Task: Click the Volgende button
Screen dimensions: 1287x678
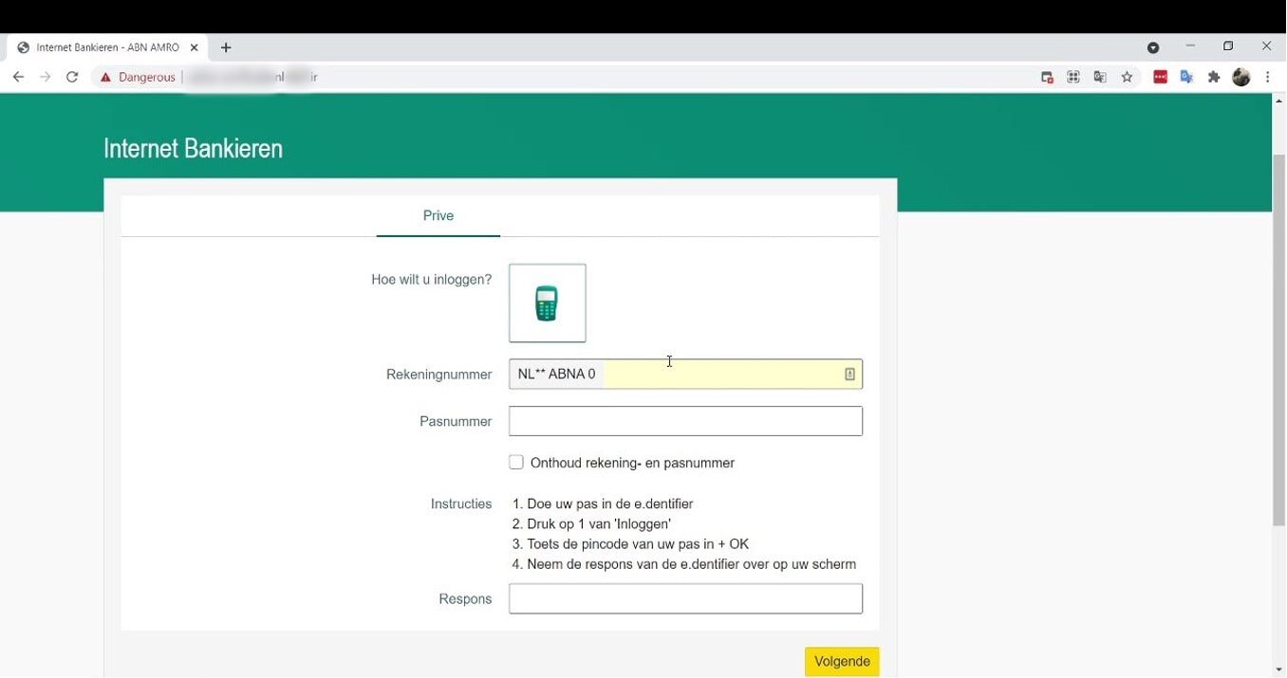Action: (842, 662)
